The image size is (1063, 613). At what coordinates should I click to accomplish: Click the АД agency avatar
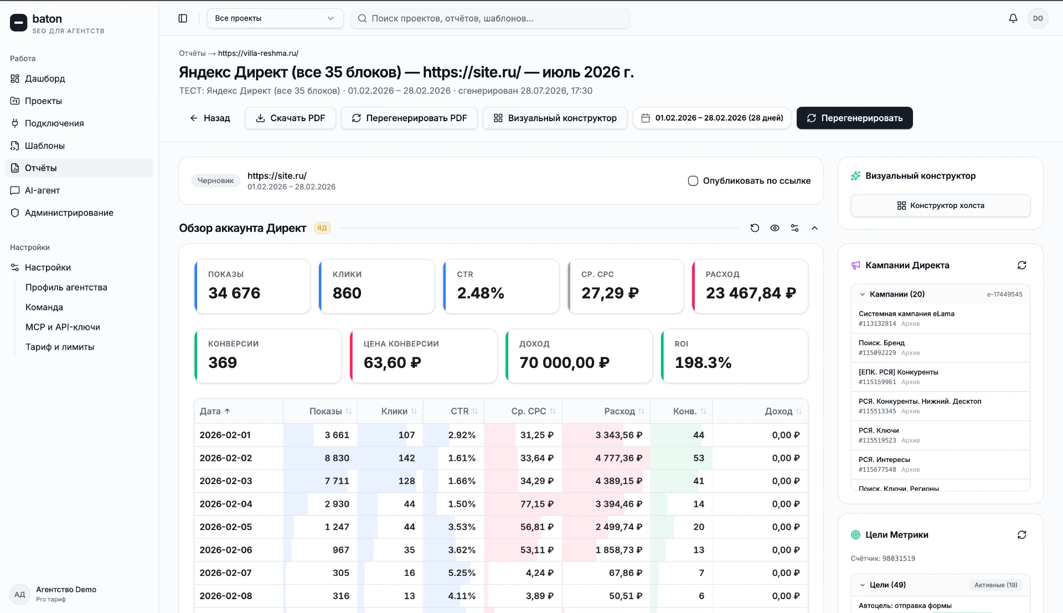click(x=20, y=595)
